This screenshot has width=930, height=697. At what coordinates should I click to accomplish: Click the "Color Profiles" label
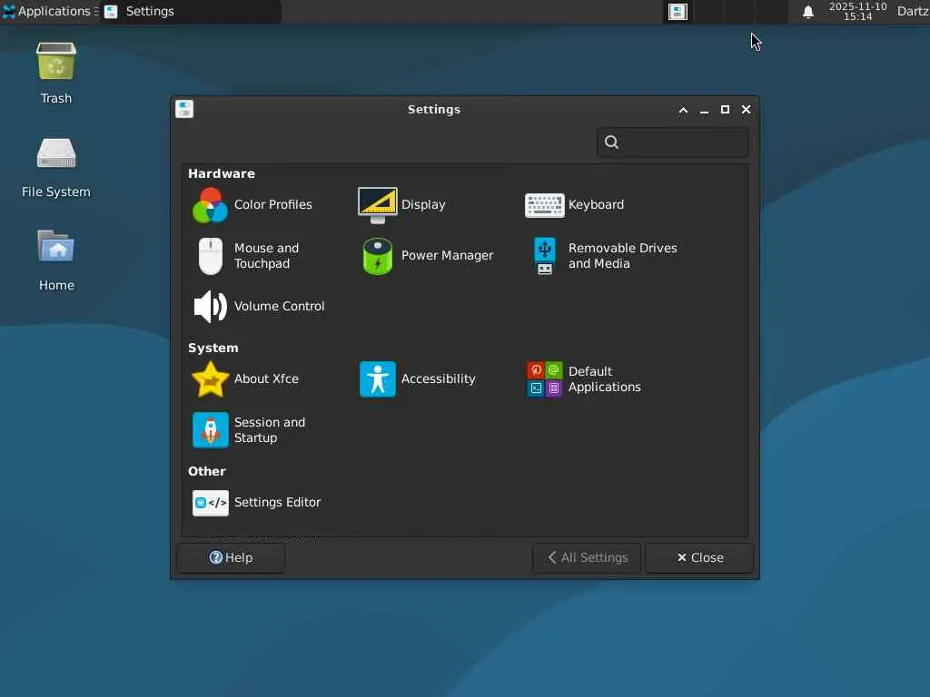point(272,204)
